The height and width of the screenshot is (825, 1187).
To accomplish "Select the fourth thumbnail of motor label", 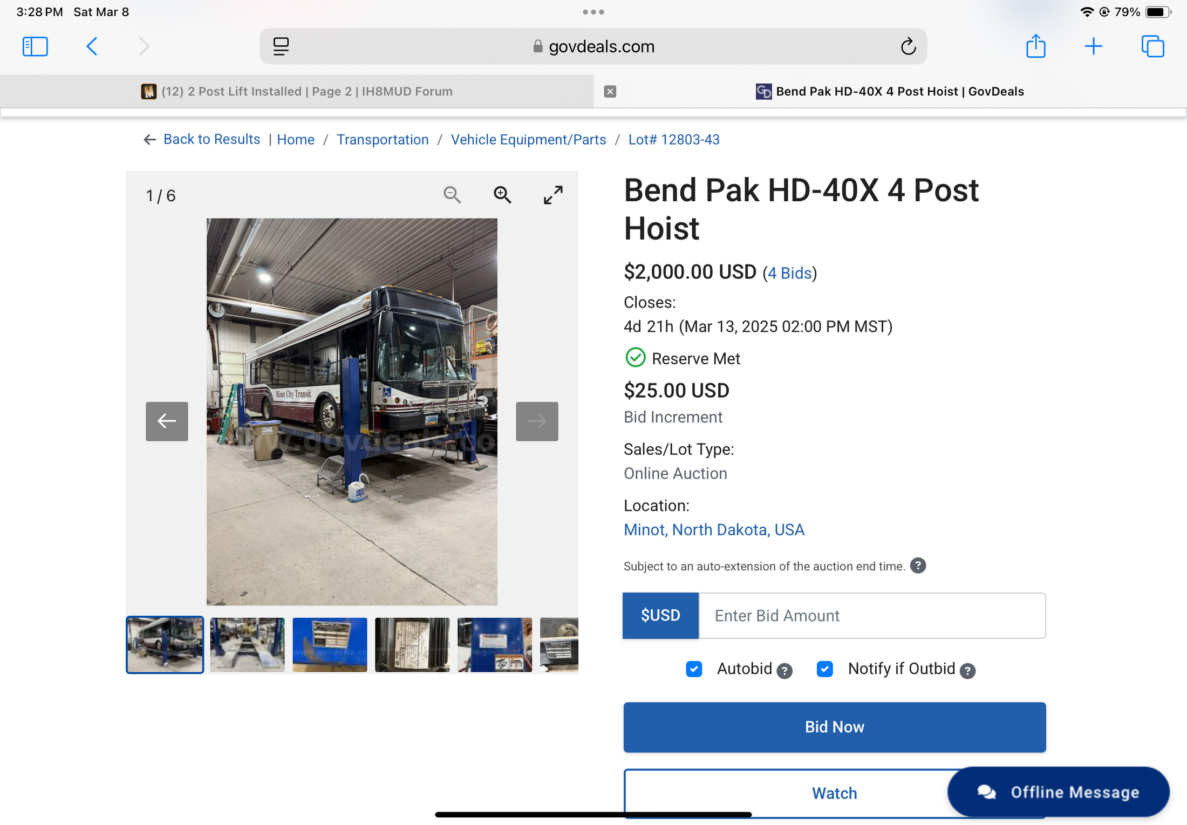I will tap(412, 645).
